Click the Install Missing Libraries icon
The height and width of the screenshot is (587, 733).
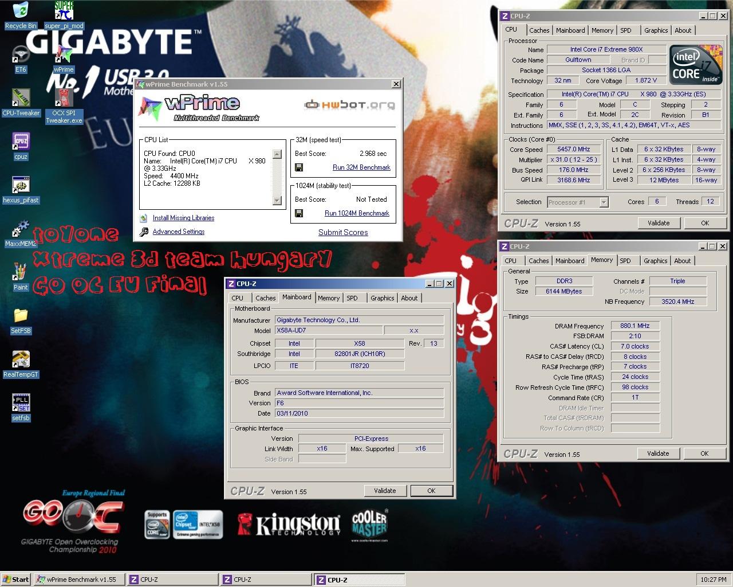(143, 218)
